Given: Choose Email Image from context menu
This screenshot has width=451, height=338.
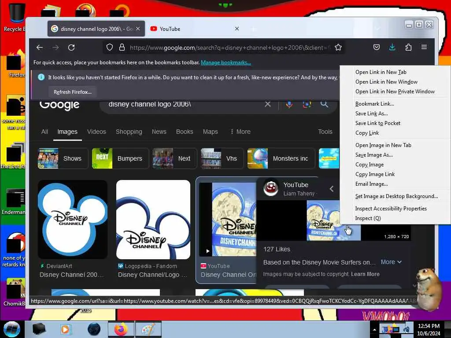Looking at the screenshot, I should [x=371, y=184].
